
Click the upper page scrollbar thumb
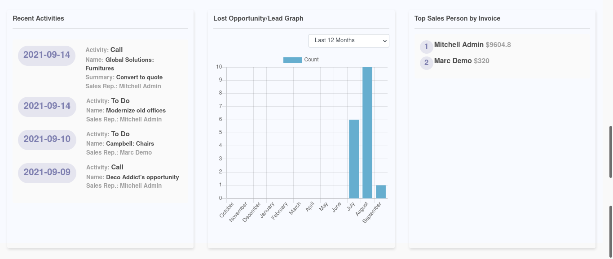pyautogui.click(x=610, y=151)
